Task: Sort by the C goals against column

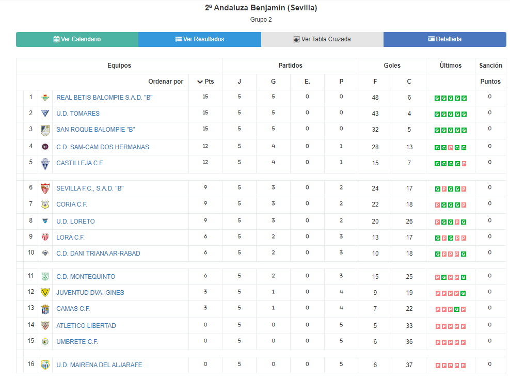Action: click(409, 82)
